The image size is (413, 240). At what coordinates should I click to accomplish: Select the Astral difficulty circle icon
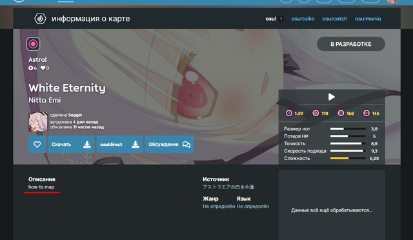pyautogui.click(x=33, y=44)
